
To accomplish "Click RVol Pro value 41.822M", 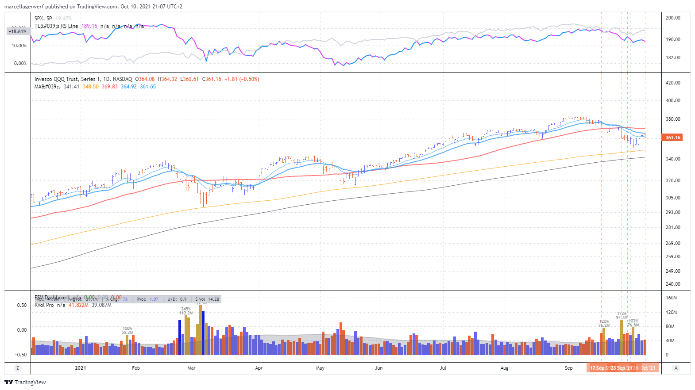I will [x=78, y=305].
